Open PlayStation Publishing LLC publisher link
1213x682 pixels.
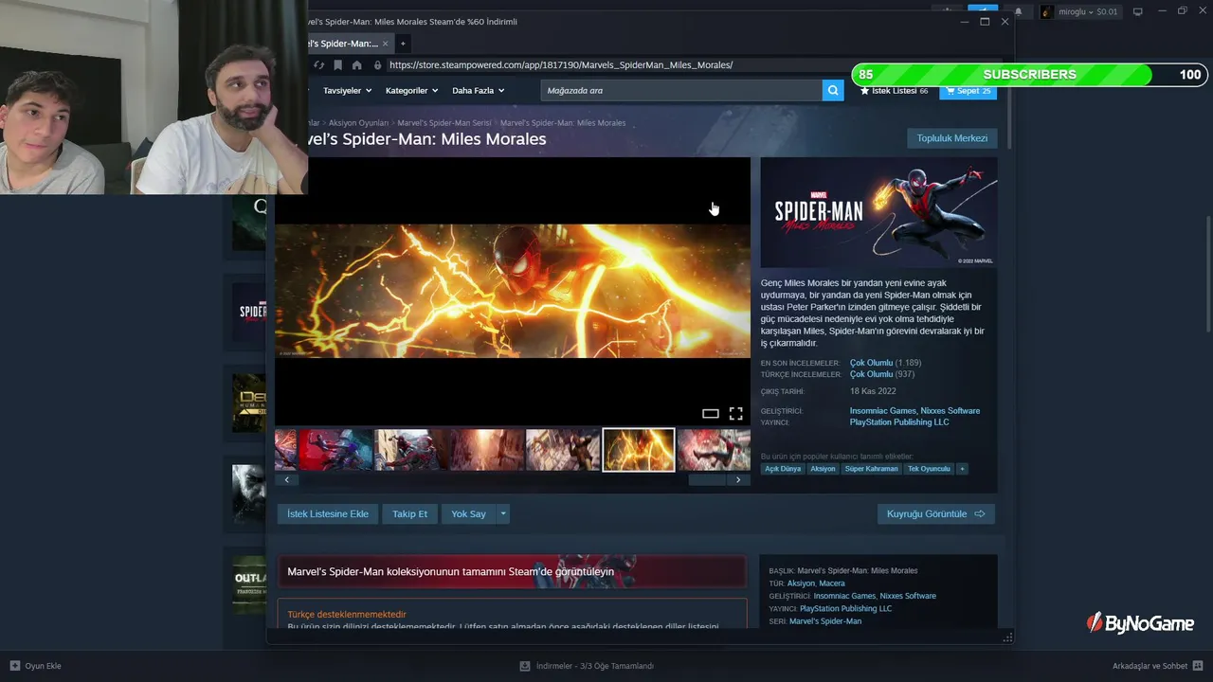pos(899,422)
